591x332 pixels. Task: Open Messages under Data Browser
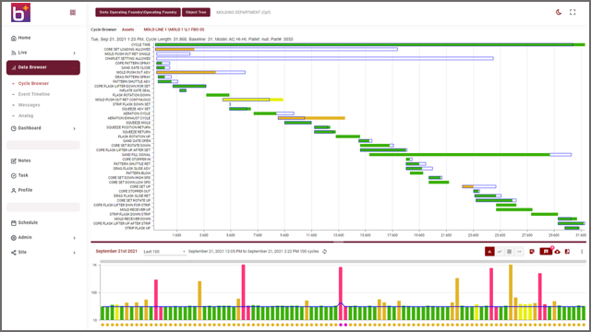point(29,105)
